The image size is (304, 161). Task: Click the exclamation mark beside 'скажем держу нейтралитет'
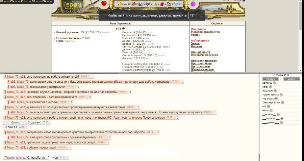click(x=9, y=87)
